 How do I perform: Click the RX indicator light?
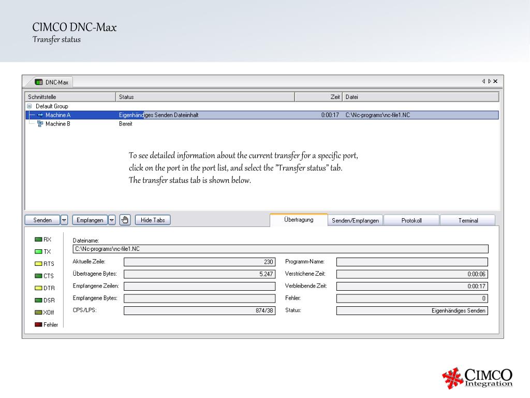pyautogui.click(x=38, y=239)
